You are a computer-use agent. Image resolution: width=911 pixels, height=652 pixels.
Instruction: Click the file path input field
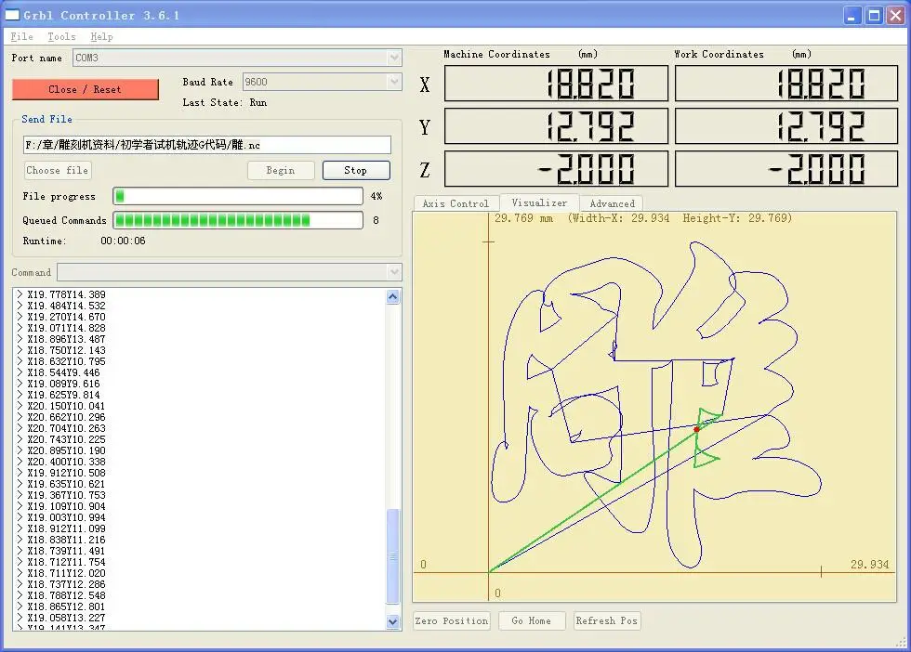click(x=206, y=145)
